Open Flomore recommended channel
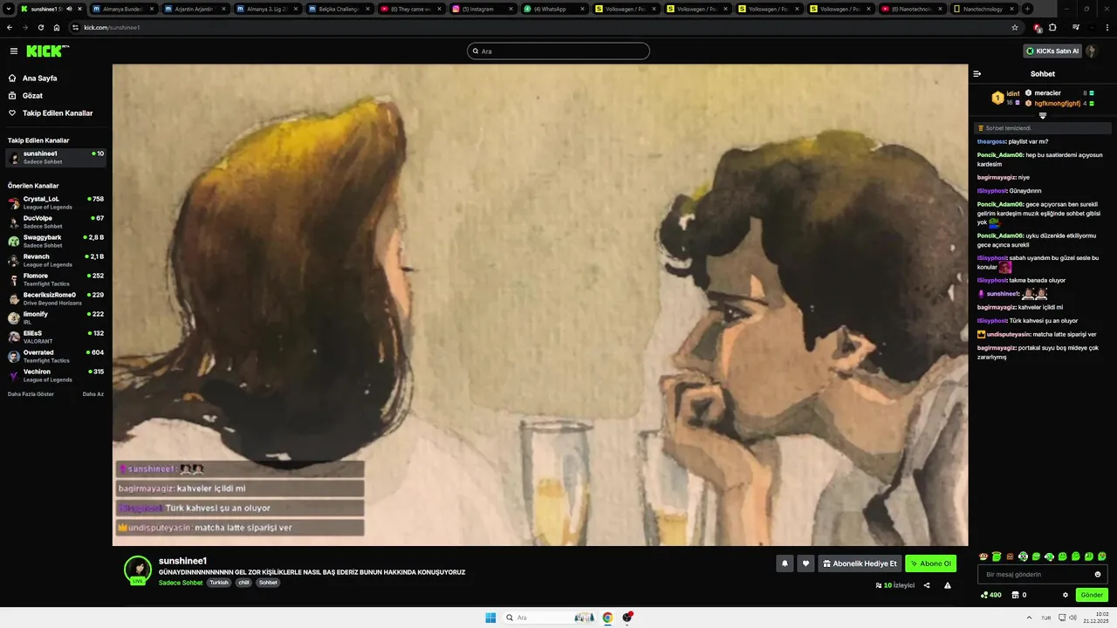The height and width of the screenshot is (628, 1117). [x=56, y=279]
